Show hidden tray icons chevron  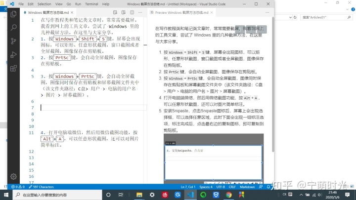tap(301, 195)
